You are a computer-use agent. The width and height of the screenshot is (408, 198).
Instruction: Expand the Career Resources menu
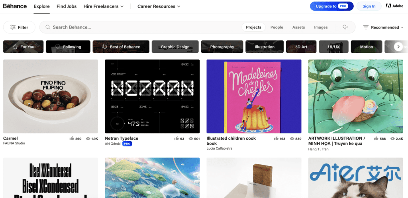coord(159,6)
